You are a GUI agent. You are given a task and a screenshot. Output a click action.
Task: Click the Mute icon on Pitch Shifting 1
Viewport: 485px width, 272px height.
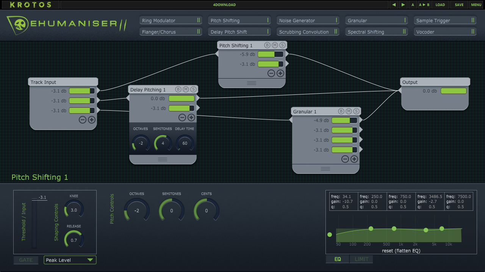click(x=275, y=45)
